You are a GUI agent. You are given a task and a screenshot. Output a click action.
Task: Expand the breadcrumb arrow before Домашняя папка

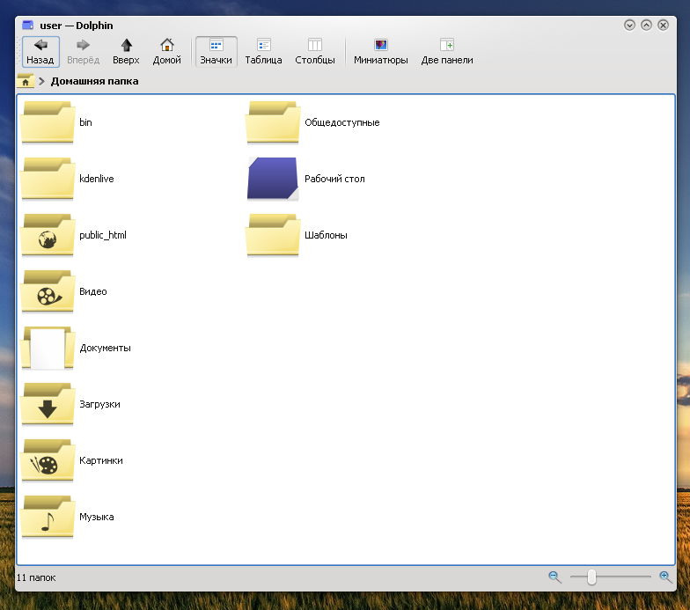pyautogui.click(x=42, y=81)
